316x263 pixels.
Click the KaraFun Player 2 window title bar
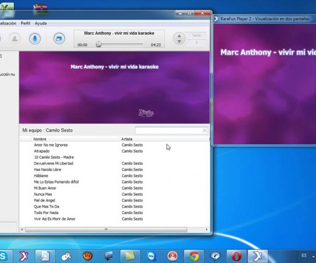tap(265, 19)
